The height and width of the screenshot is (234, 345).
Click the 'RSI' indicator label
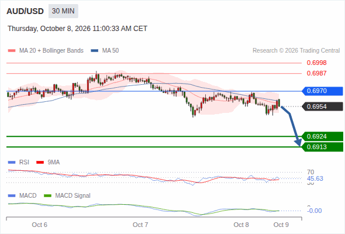[24, 163]
